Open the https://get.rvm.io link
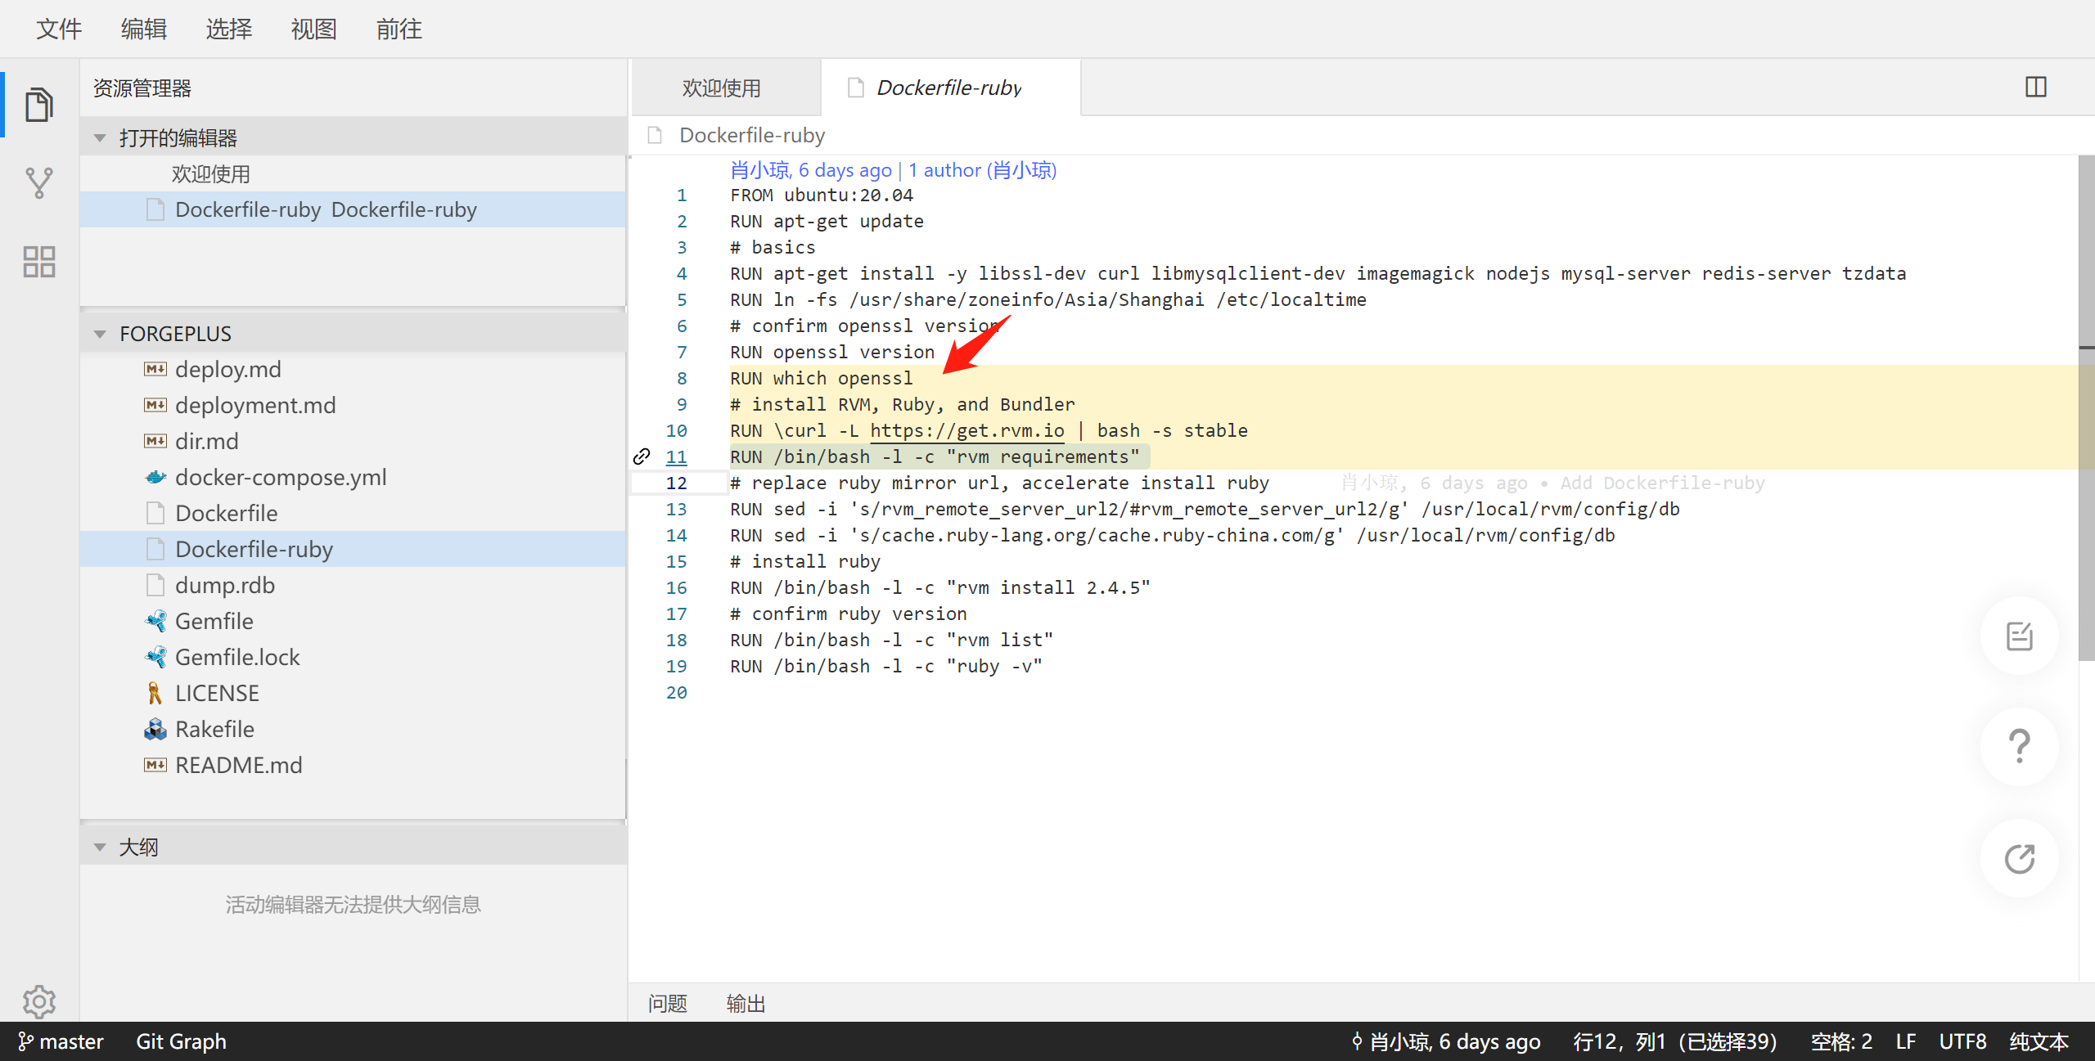 click(967, 431)
